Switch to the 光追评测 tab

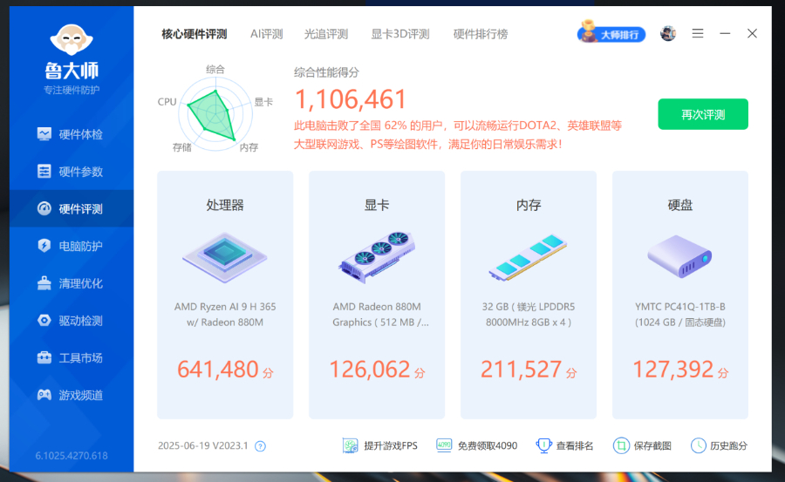pyautogui.click(x=326, y=34)
